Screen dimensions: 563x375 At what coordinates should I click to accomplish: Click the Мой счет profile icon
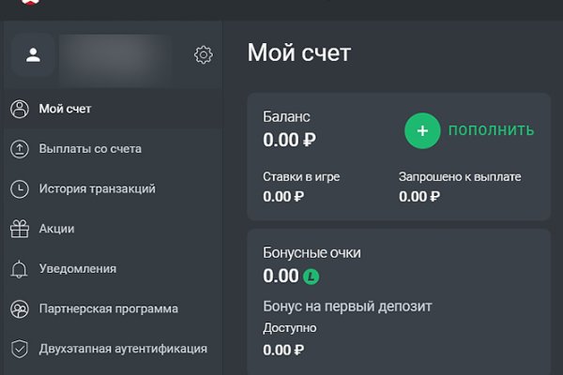19,109
